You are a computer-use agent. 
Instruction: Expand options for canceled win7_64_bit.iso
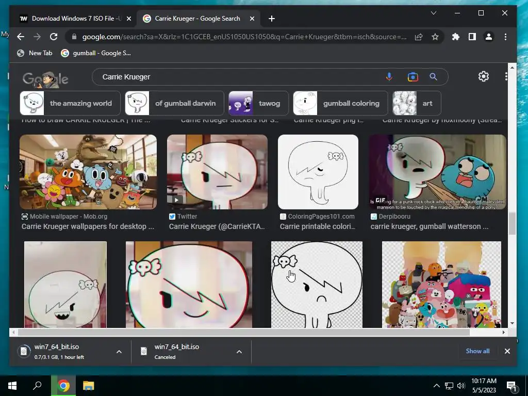(x=239, y=352)
